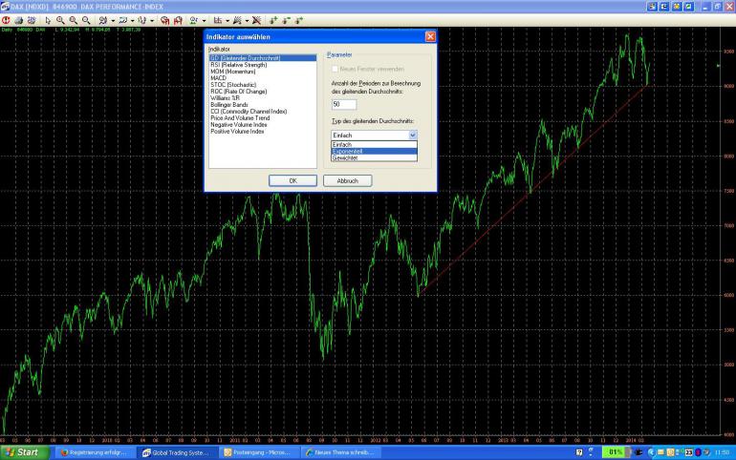Image resolution: width=736 pixels, height=460 pixels.
Task: Select Williams %R indicator
Action: tap(263, 98)
